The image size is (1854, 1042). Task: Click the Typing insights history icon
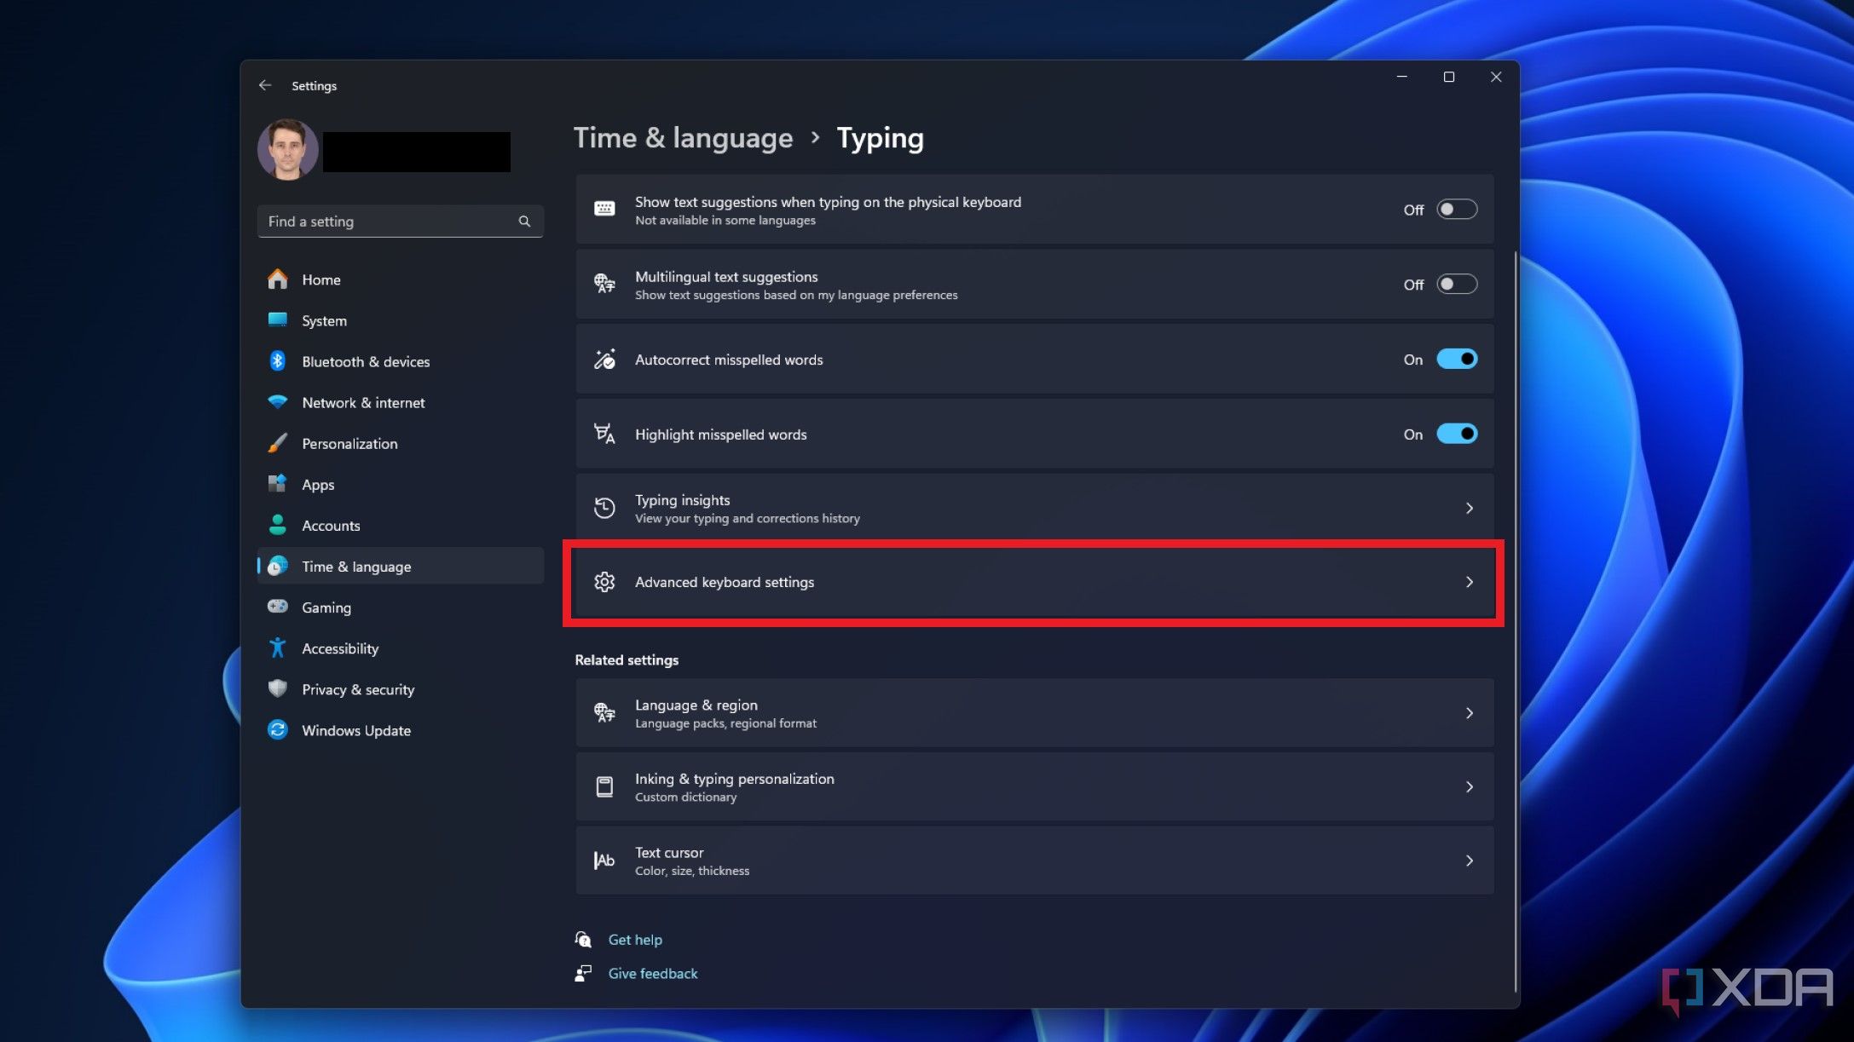point(604,506)
